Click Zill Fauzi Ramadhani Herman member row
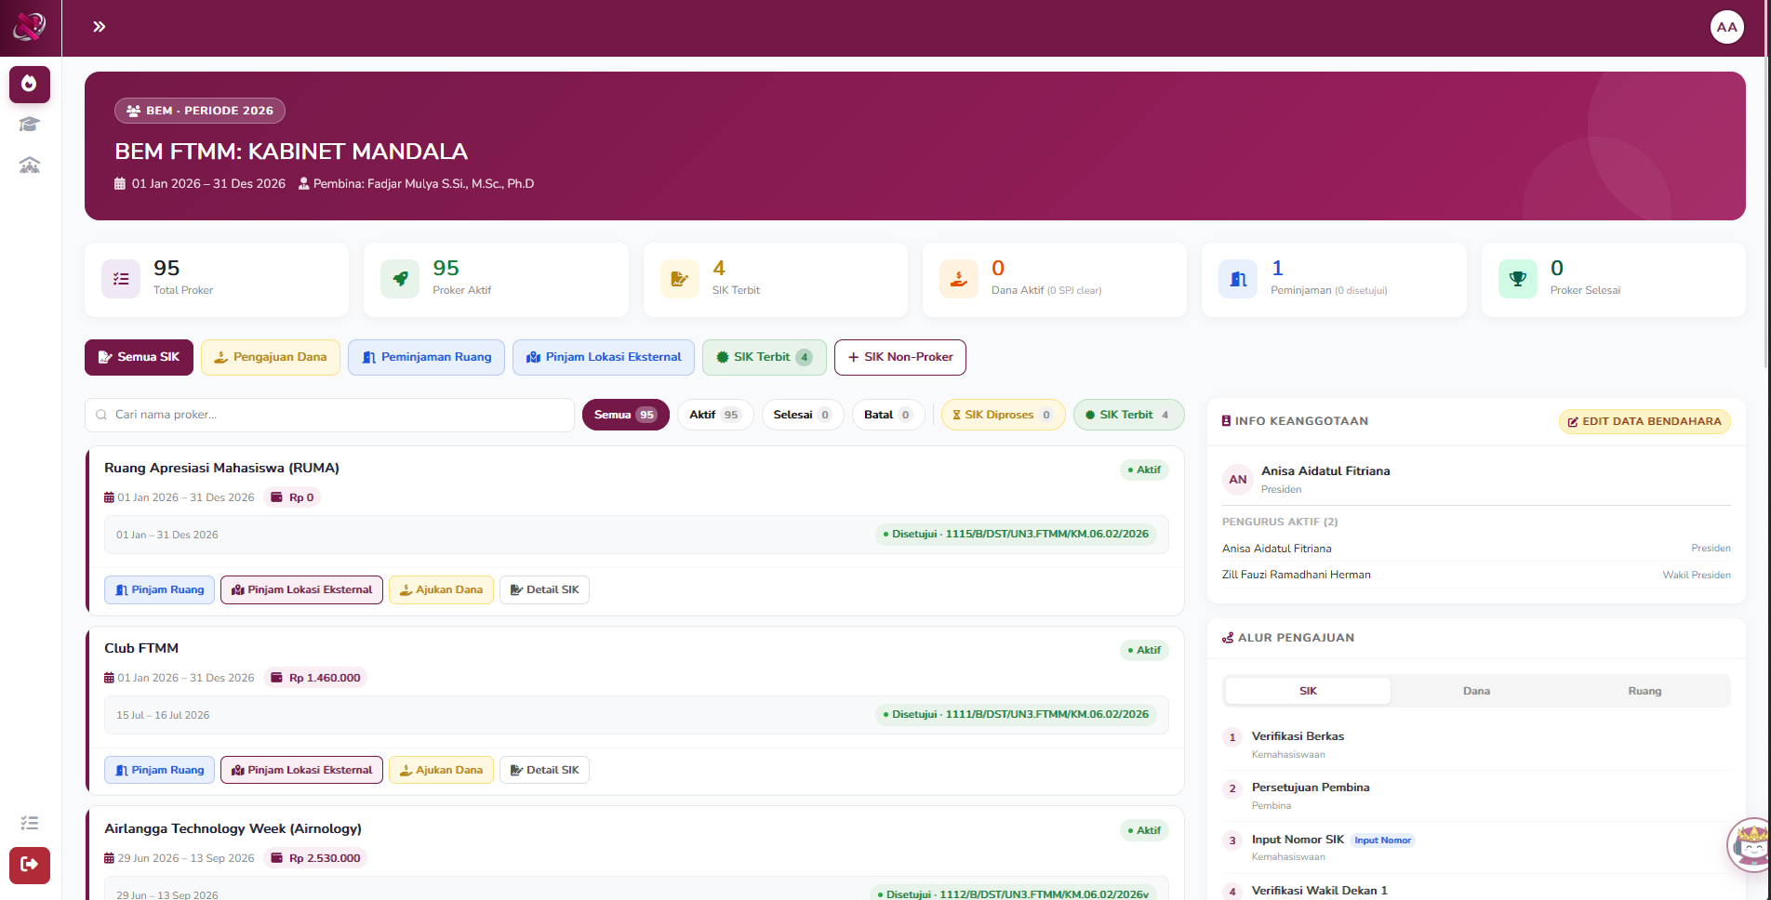Screen dimensions: 1771x900 (1476, 575)
